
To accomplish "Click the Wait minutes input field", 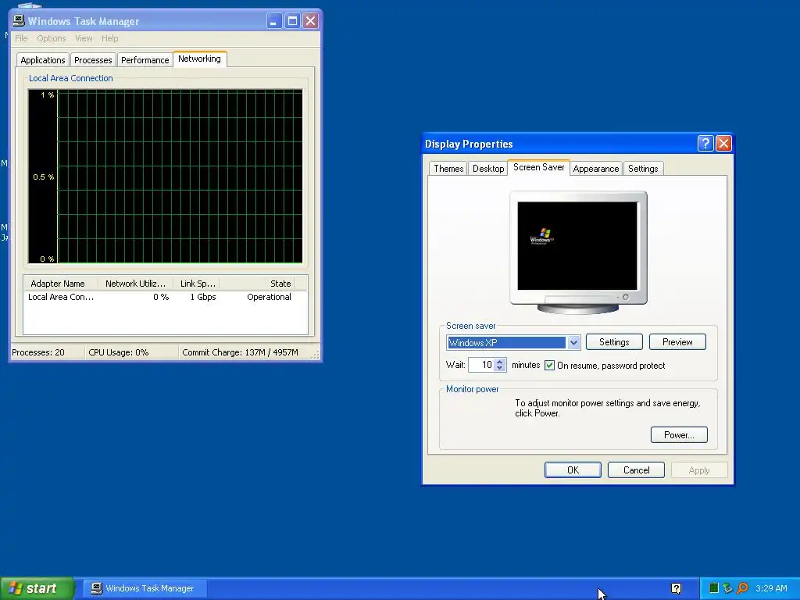I will tap(481, 365).
